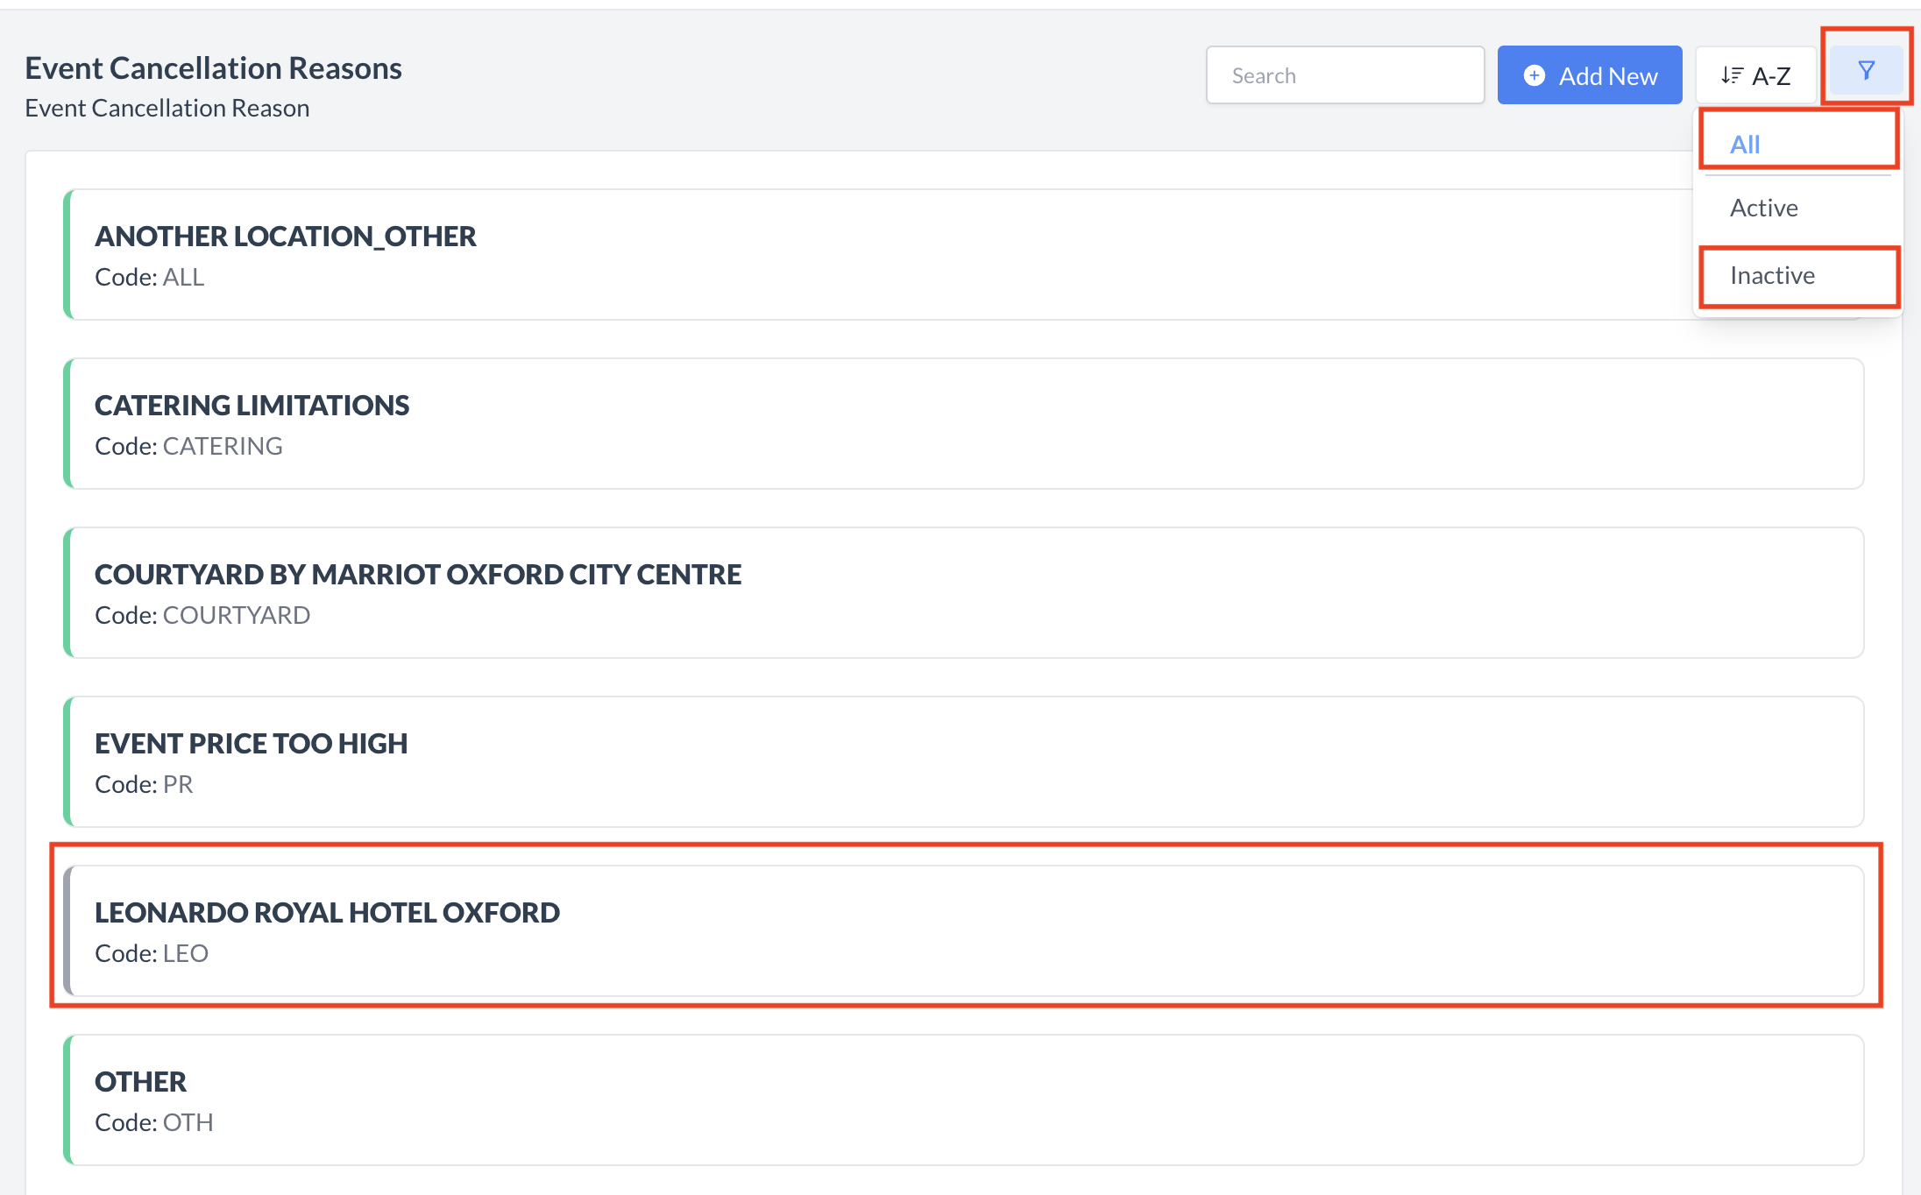Viewport: 1921px width, 1195px height.
Task: Toggle A-Z sort order button
Action: tap(1755, 75)
